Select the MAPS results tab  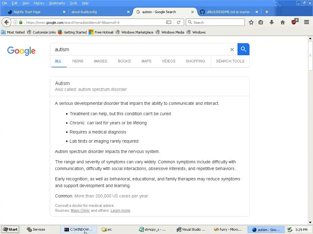(x=146, y=61)
